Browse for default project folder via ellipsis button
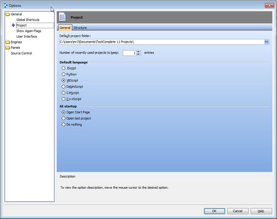Viewport: 277px width, 219px height. (x=266, y=42)
